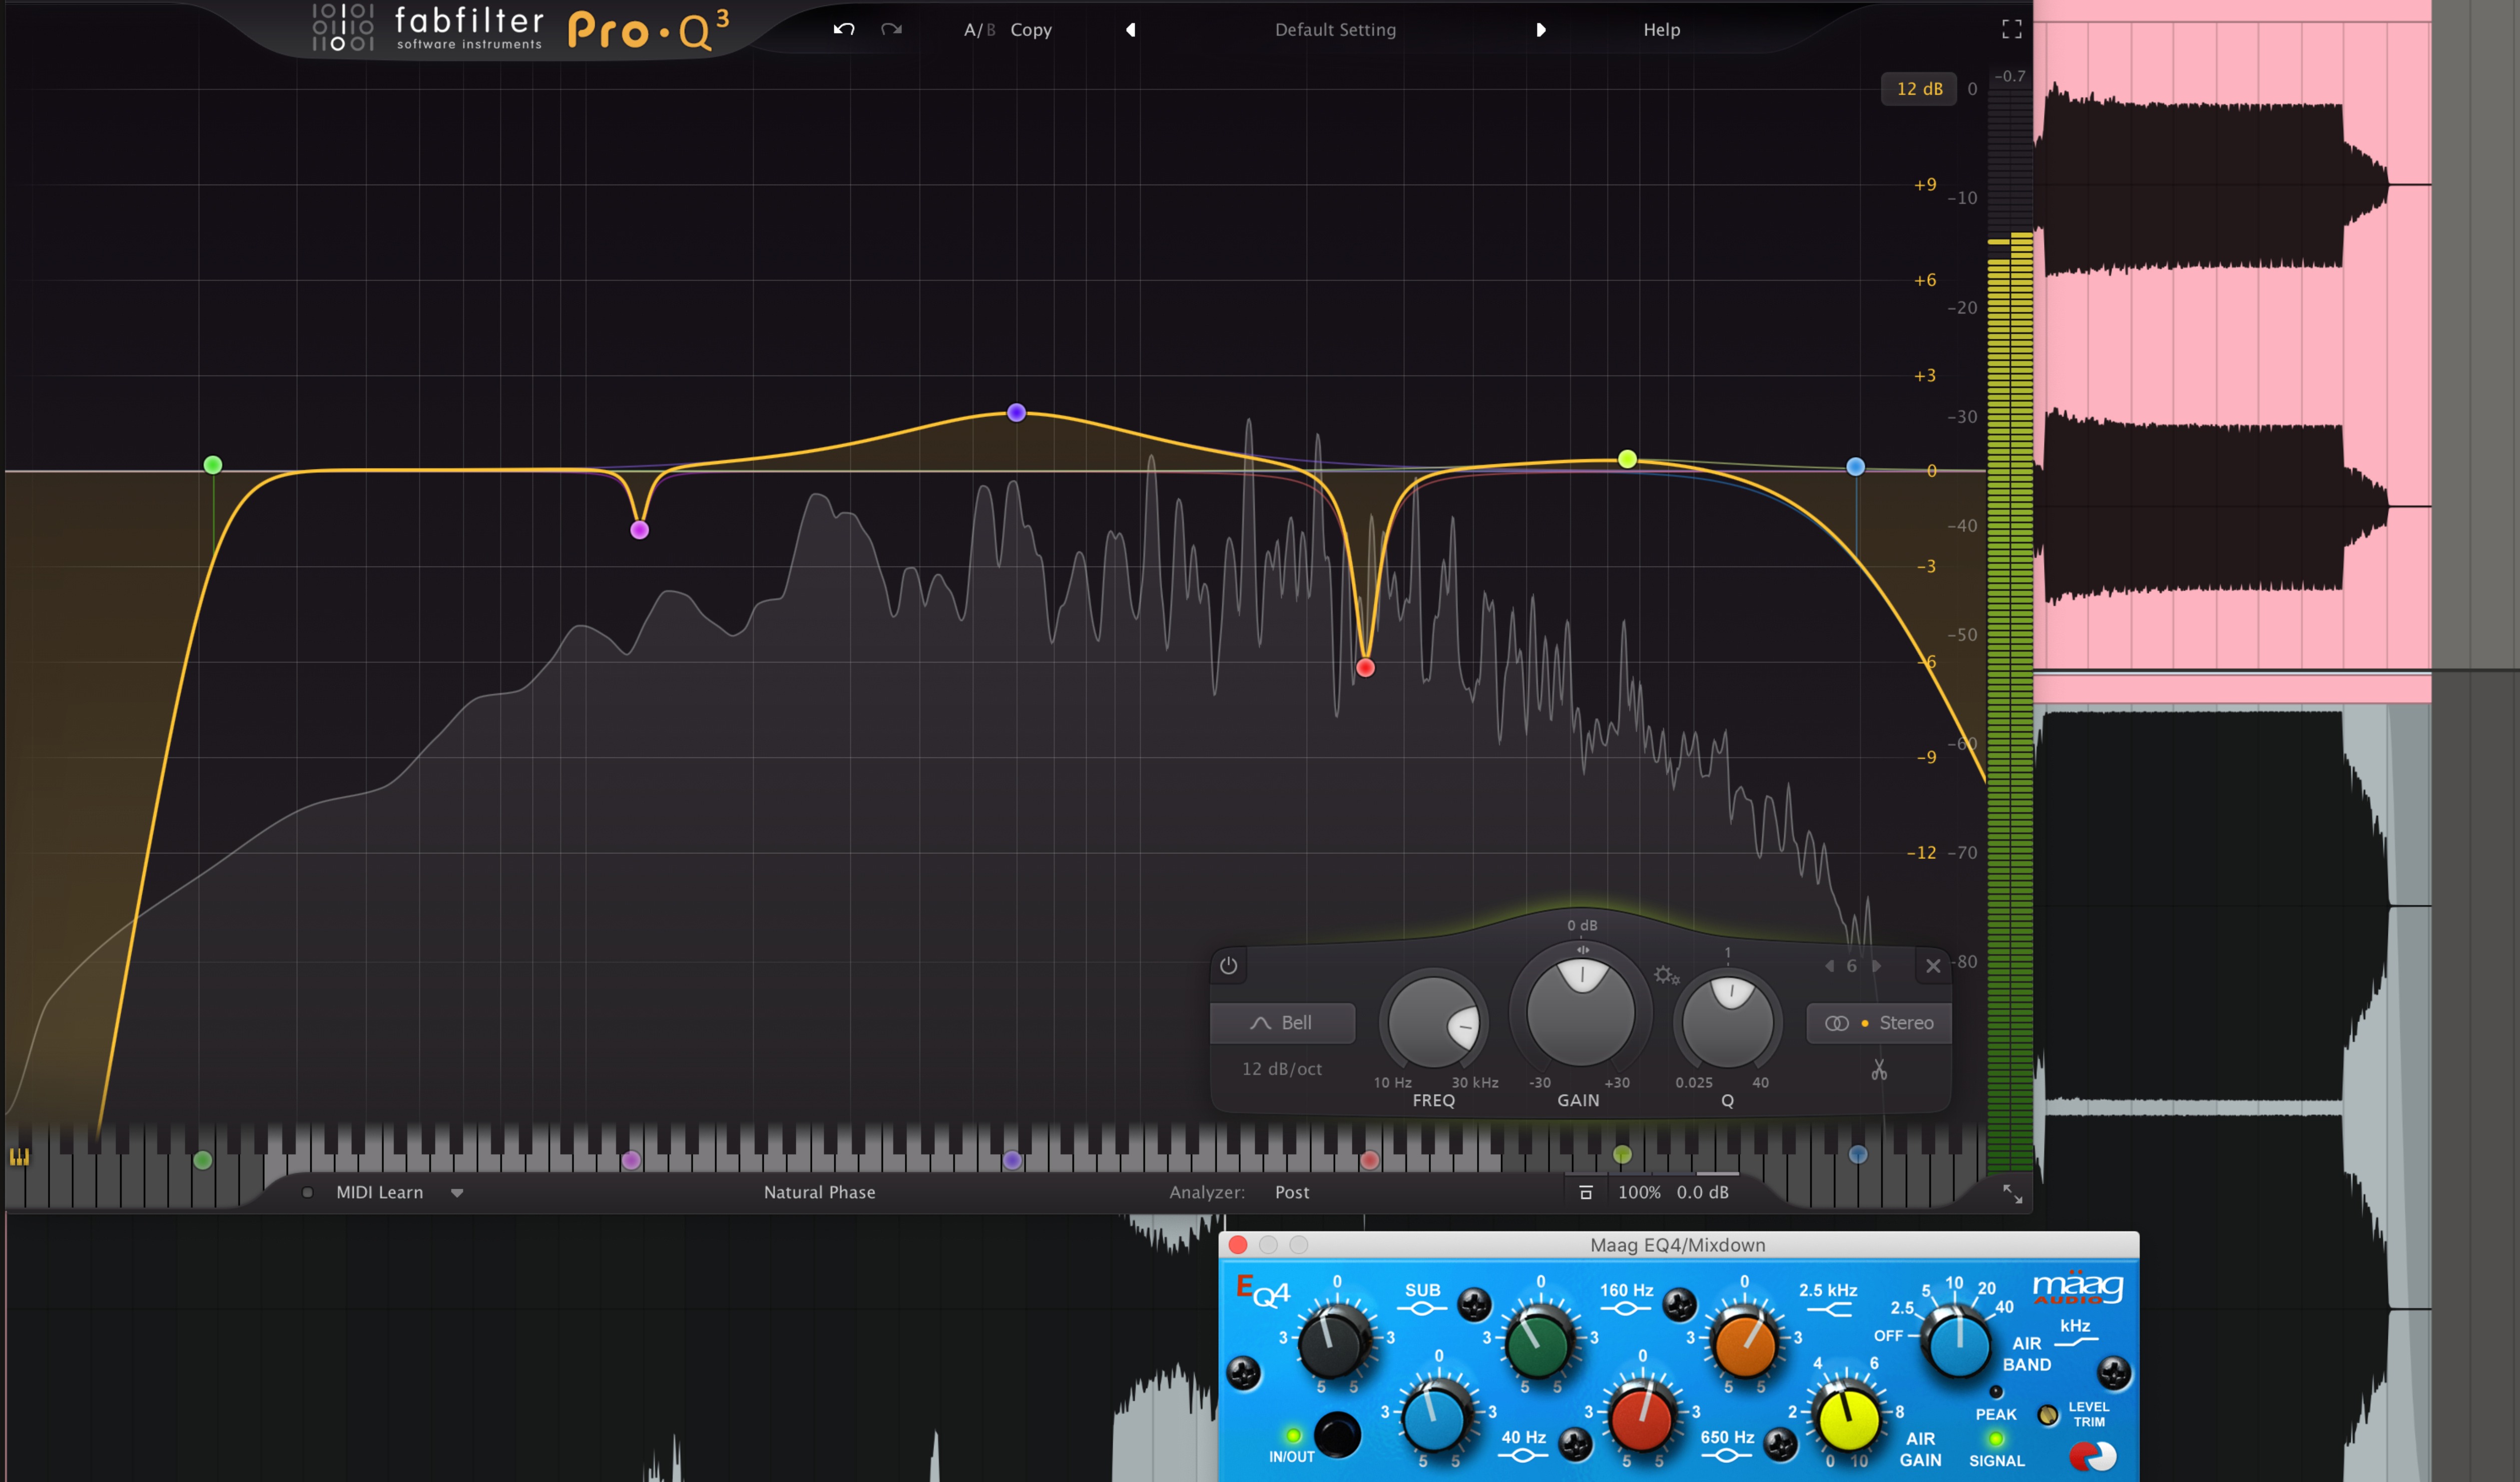Bypass selected band with power button
This screenshot has width=2520, height=1482.
(x=1228, y=966)
